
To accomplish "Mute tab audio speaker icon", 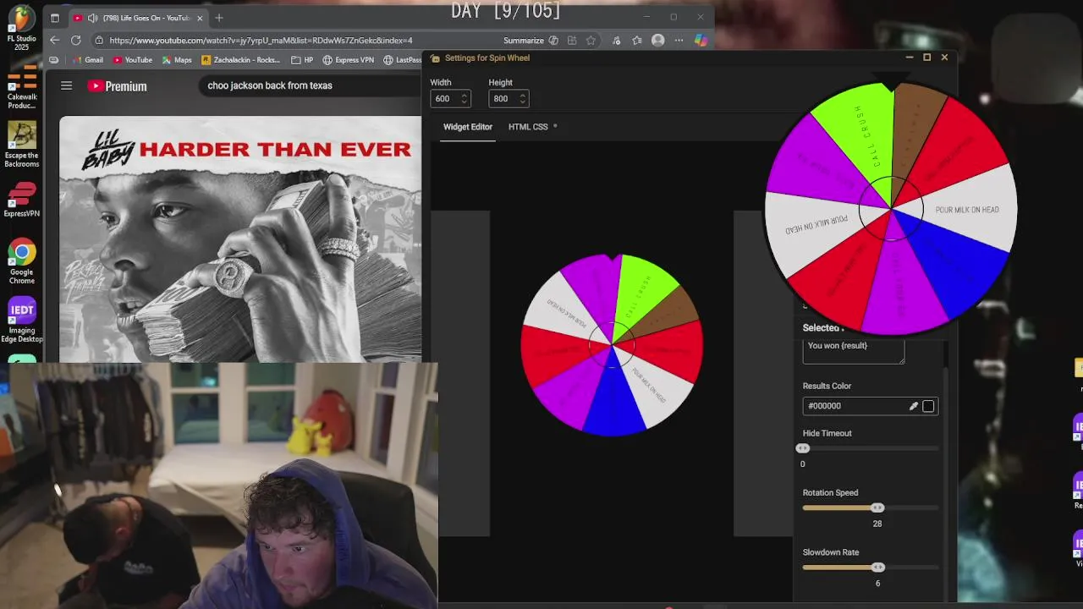I will click(x=92, y=18).
